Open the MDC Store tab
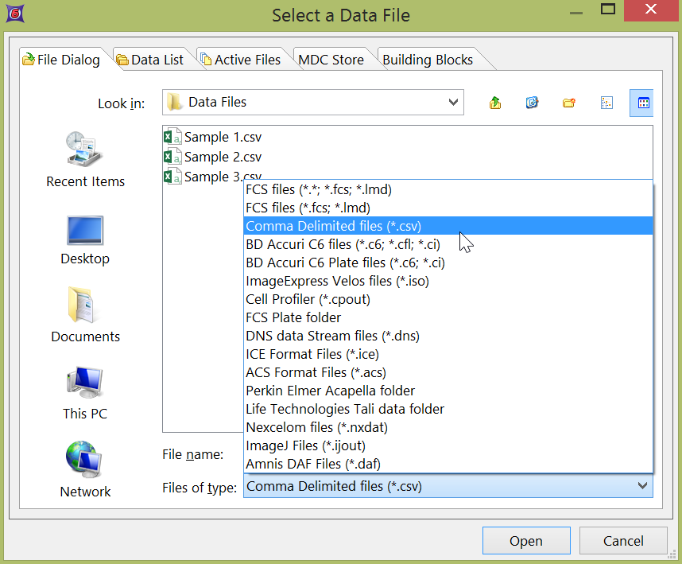The image size is (682, 564). [x=330, y=60]
